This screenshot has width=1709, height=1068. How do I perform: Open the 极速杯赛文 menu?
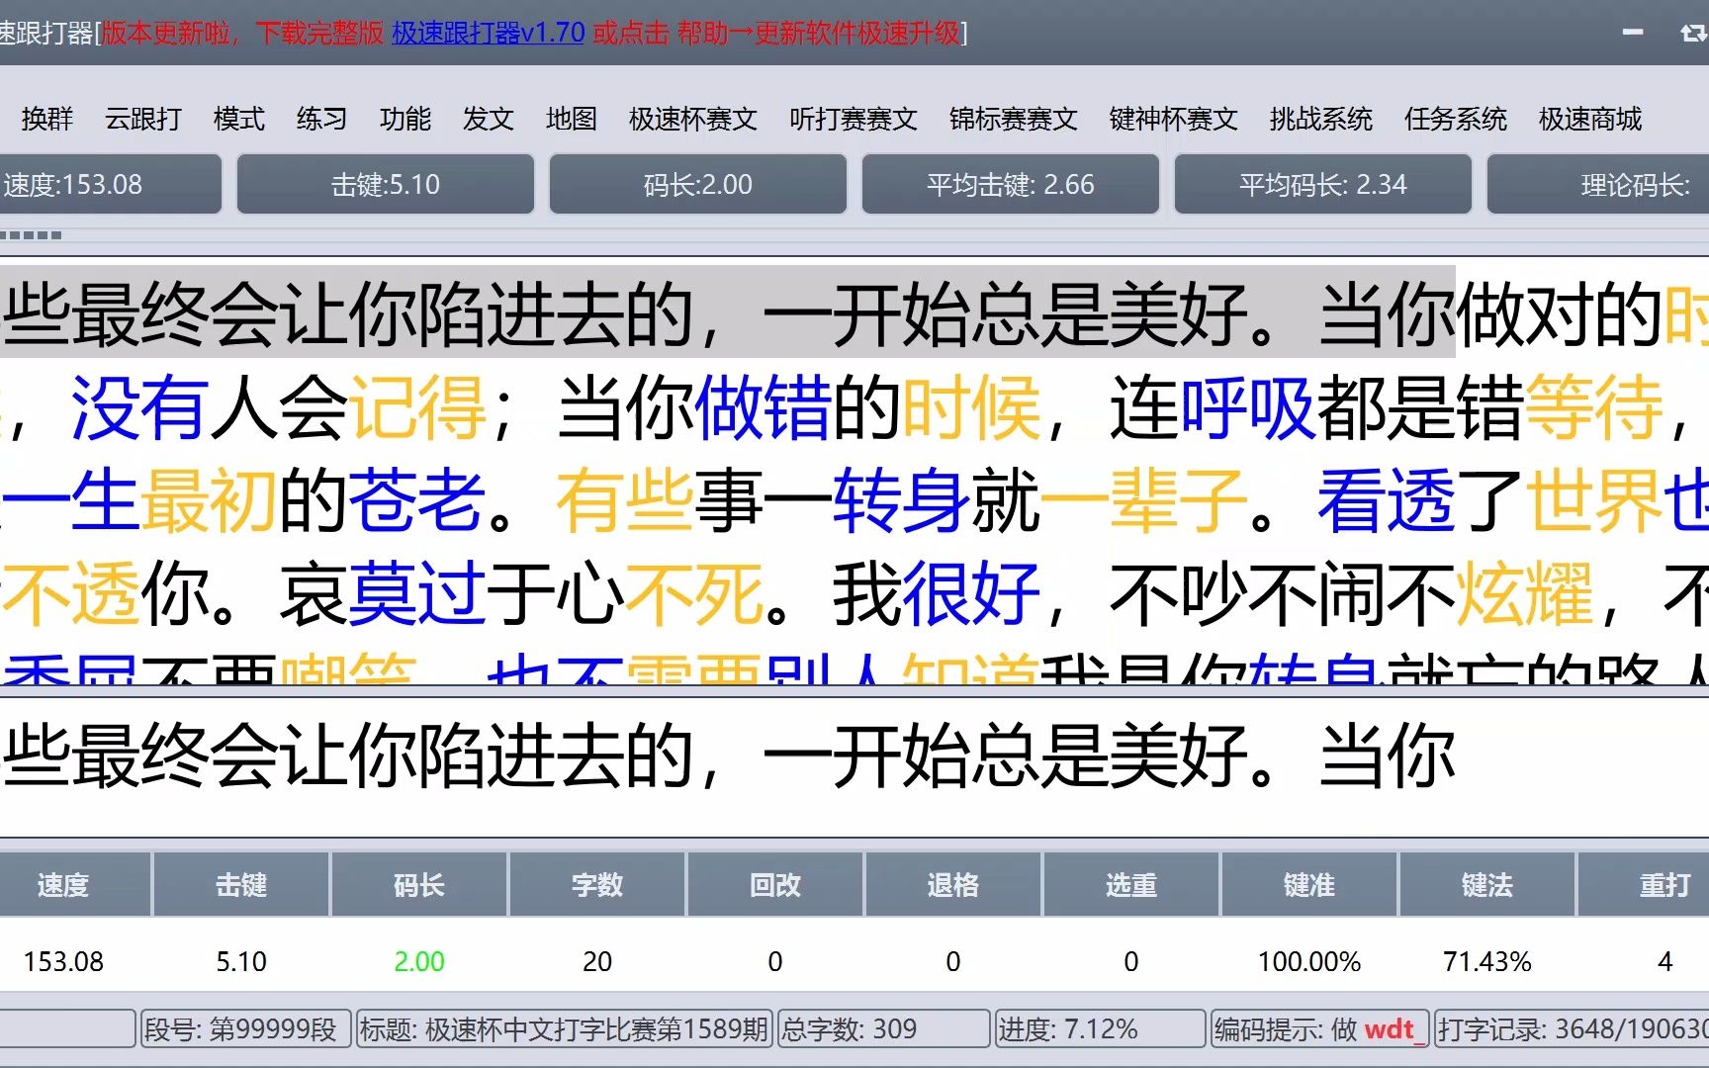[x=693, y=119]
